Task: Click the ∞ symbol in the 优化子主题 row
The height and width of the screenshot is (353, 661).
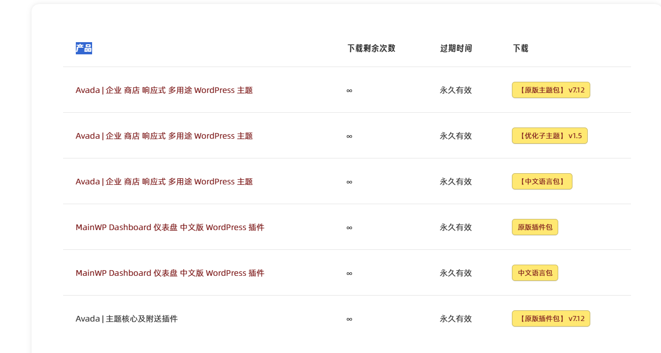Action: pos(349,136)
